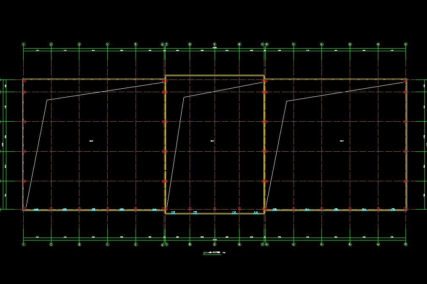The height and width of the screenshot is (284, 427).
Task: Select top edge of white rectangle above center bay
Action: tap(215, 75)
